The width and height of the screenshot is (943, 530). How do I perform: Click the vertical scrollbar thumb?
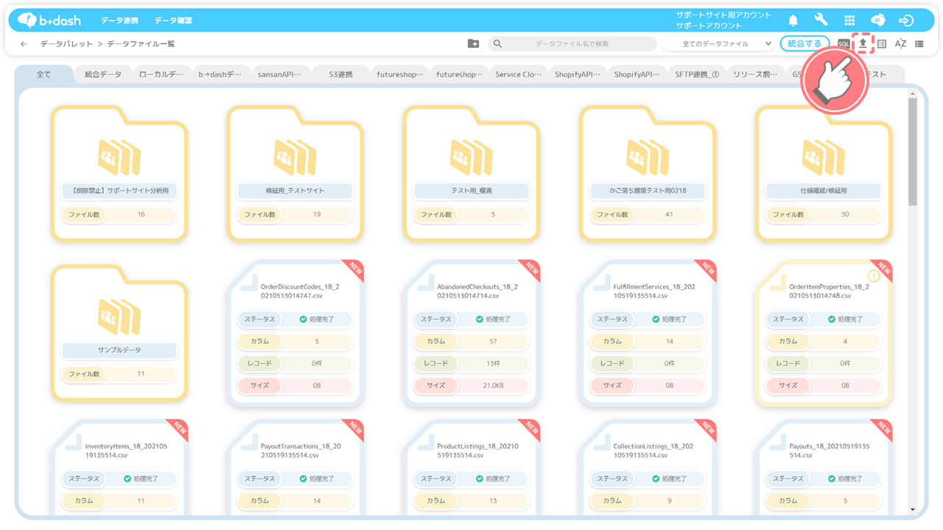pyautogui.click(x=913, y=153)
